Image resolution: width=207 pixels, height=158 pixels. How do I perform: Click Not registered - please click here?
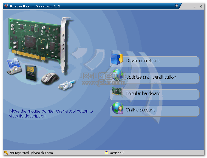coord(31,153)
